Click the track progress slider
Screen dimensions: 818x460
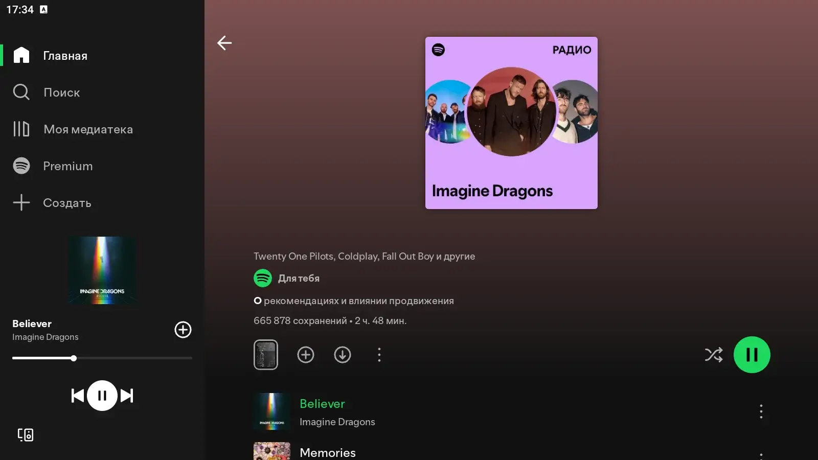point(102,358)
